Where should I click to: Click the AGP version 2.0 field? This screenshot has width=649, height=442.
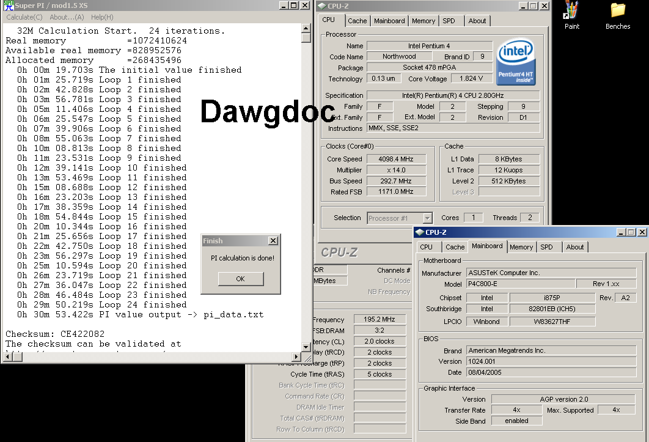[x=563, y=399]
